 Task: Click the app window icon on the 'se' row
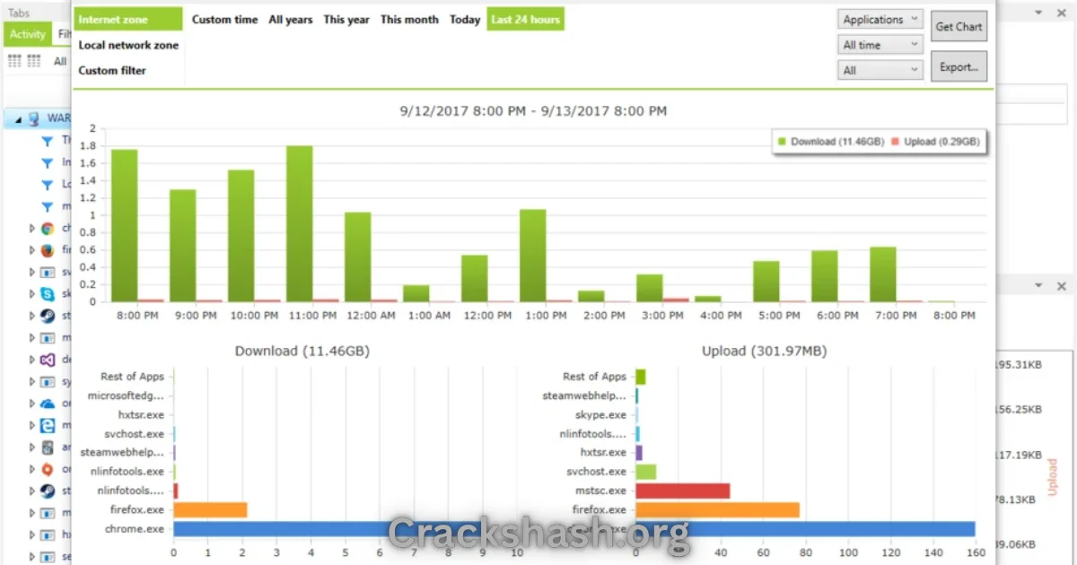point(48,557)
